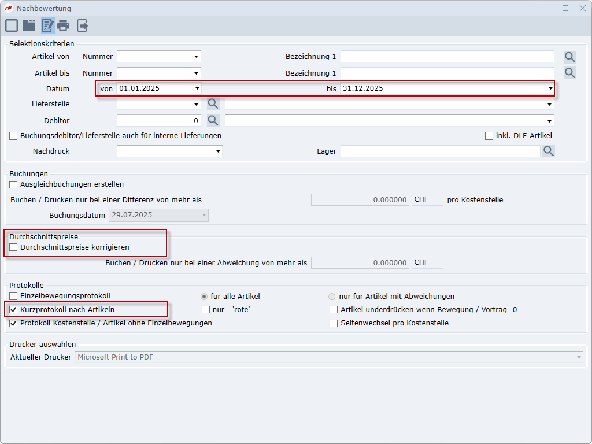Open the Datum bis date dropdown
Screen dimensions: 592x444
[550, 88]
